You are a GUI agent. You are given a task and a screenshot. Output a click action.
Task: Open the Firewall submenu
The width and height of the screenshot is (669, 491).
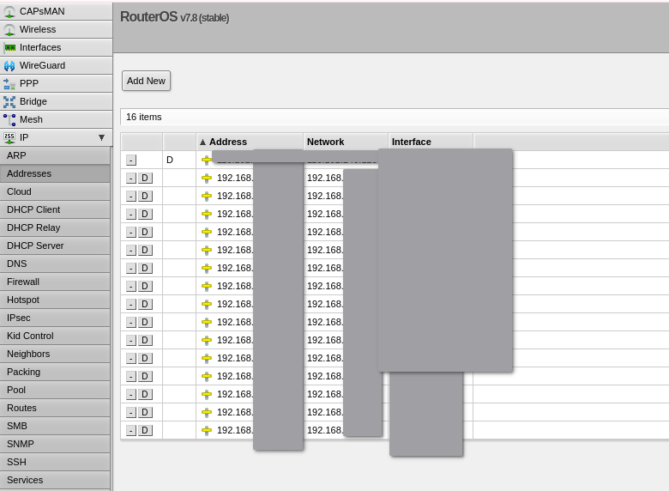coord(23,282)
